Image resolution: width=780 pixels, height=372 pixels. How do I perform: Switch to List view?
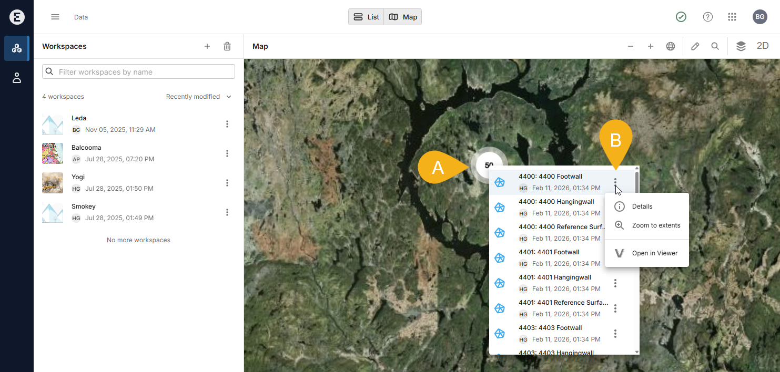pos(367,17)
